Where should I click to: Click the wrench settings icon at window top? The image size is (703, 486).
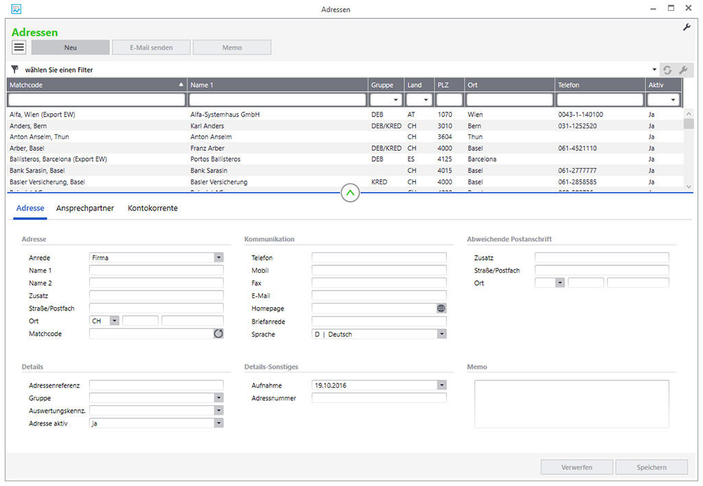tap(687, 27)
